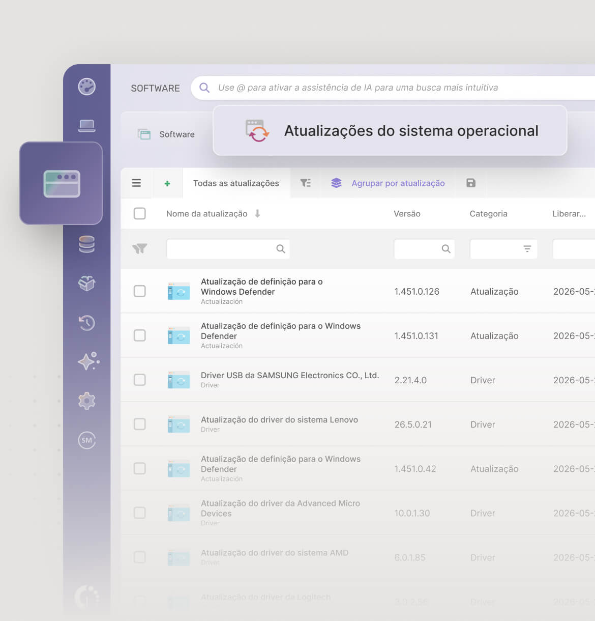Switch to the Todas as atualizações tab
Image resolution: width=595 pixels, height=621 pixels.
coord(236,183)
